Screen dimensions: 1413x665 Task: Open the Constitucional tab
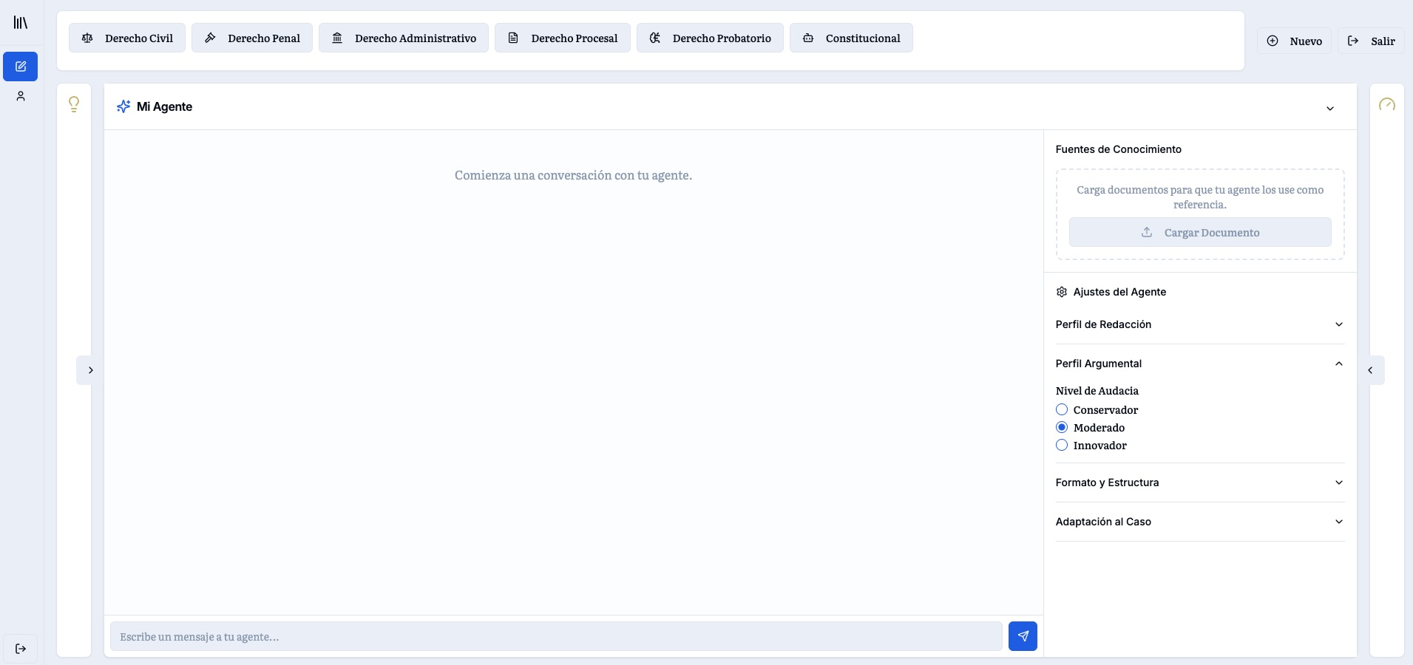[852, 38]
